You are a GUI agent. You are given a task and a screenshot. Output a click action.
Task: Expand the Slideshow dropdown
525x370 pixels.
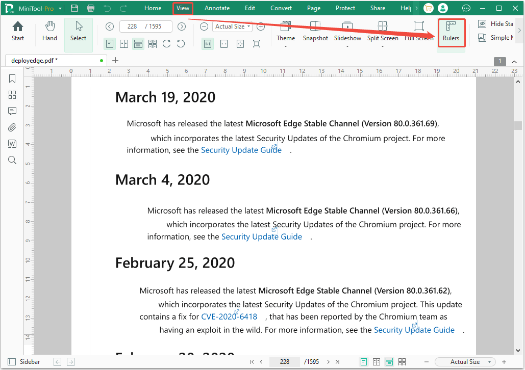[x=347, y=46]
